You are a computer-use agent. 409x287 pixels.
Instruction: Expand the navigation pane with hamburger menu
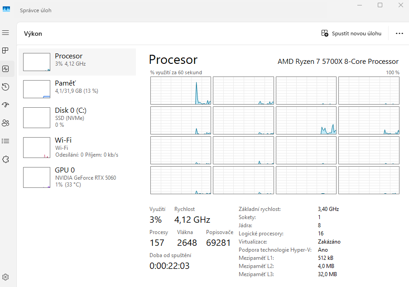pos(6,32)
